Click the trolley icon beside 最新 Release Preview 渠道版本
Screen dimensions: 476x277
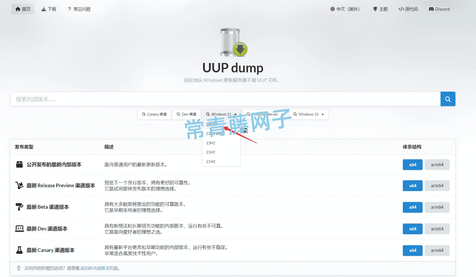tap(19, 185)
